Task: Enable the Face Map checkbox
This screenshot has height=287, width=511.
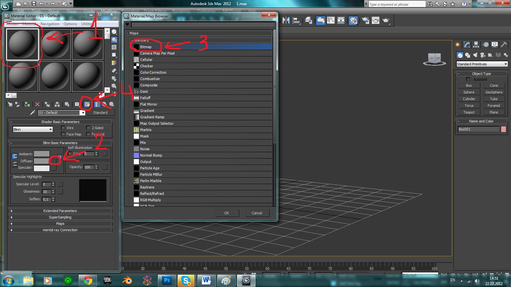Action: point(63,134)
